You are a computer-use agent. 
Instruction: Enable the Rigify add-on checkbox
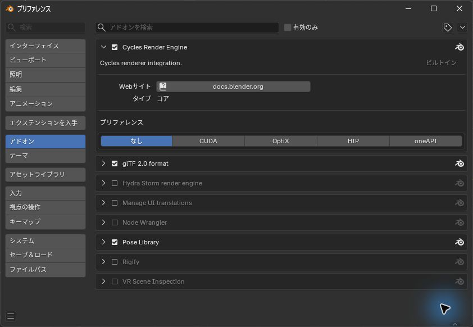coord(115,262)
